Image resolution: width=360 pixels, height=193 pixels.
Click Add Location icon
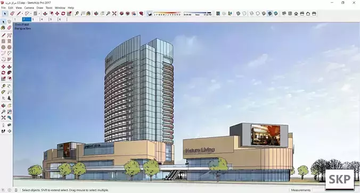pos(218,14)
